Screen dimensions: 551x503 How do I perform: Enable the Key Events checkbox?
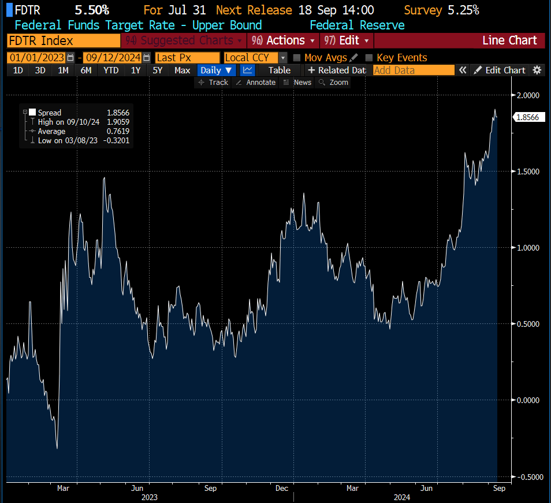[369, 58]
